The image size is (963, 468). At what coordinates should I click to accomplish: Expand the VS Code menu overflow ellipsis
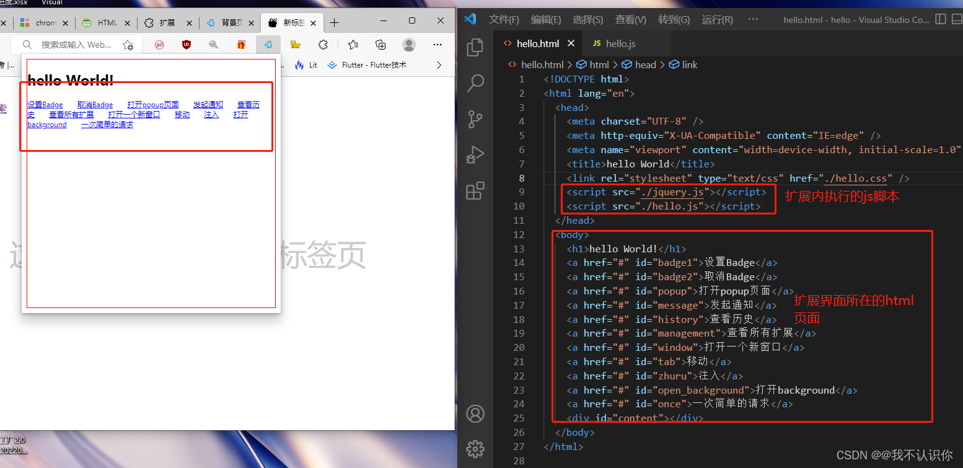pyautogui.click(x=753, y=19)
